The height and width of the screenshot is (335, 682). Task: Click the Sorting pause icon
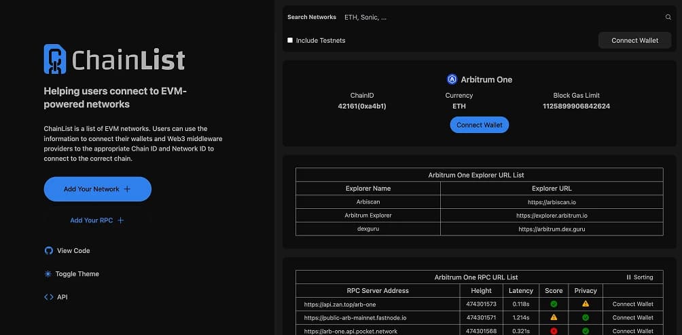628,277
